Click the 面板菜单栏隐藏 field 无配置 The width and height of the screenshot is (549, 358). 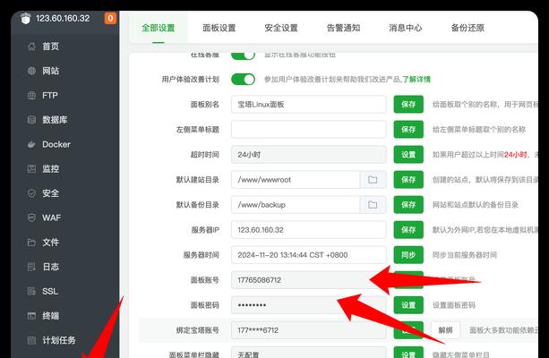coord(308,353)
